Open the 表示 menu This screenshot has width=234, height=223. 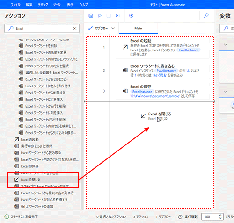(70, 5)
